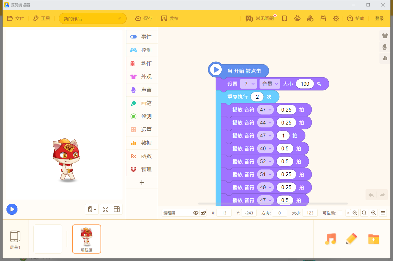393x261 pixels.
Task: Select the 运算 operators block category
Action: pyautogui.click(x=142, y=130)
